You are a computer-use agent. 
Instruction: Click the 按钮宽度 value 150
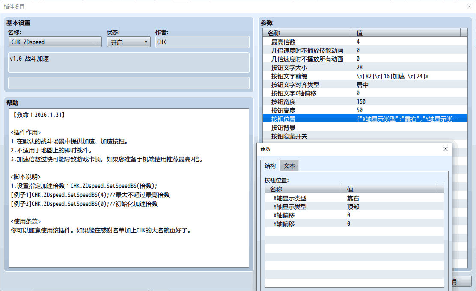tap(361, 101)
